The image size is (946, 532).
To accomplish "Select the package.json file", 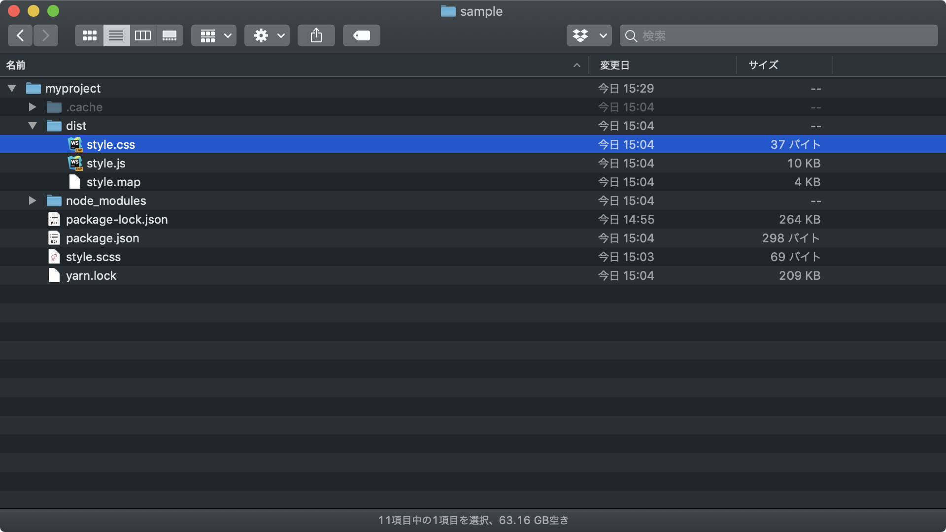I will point(102,238).
